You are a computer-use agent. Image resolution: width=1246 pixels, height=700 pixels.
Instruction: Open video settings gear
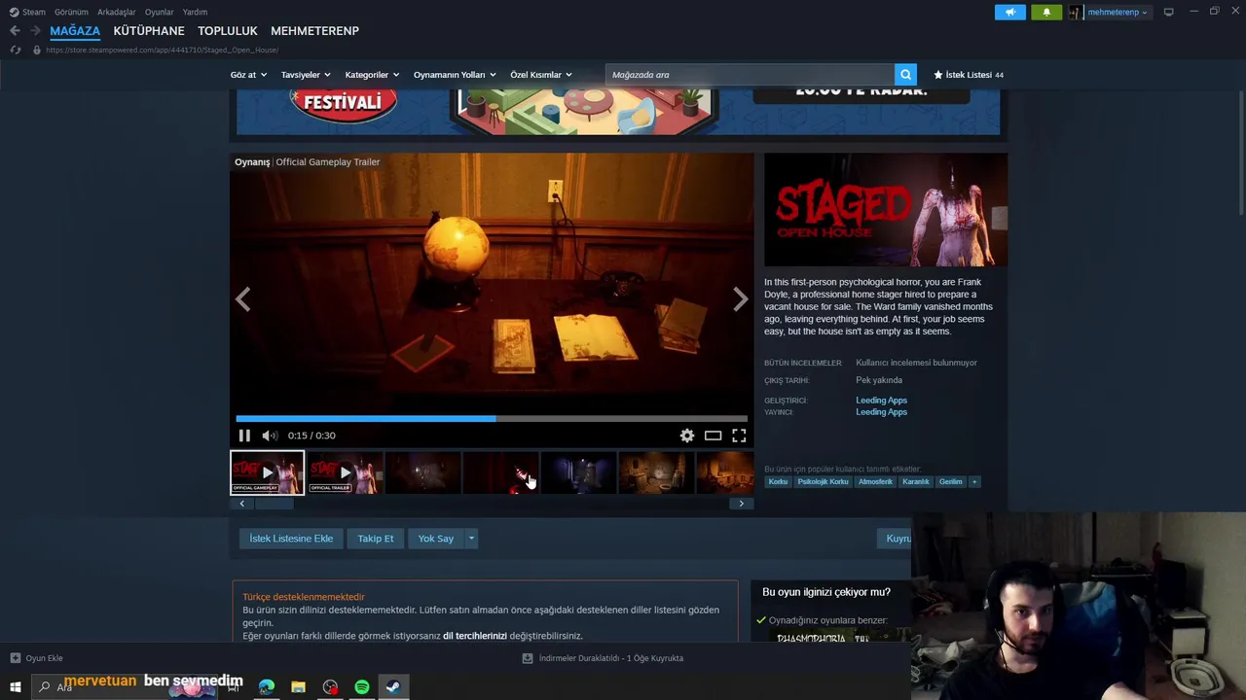(x=687, y=436)
